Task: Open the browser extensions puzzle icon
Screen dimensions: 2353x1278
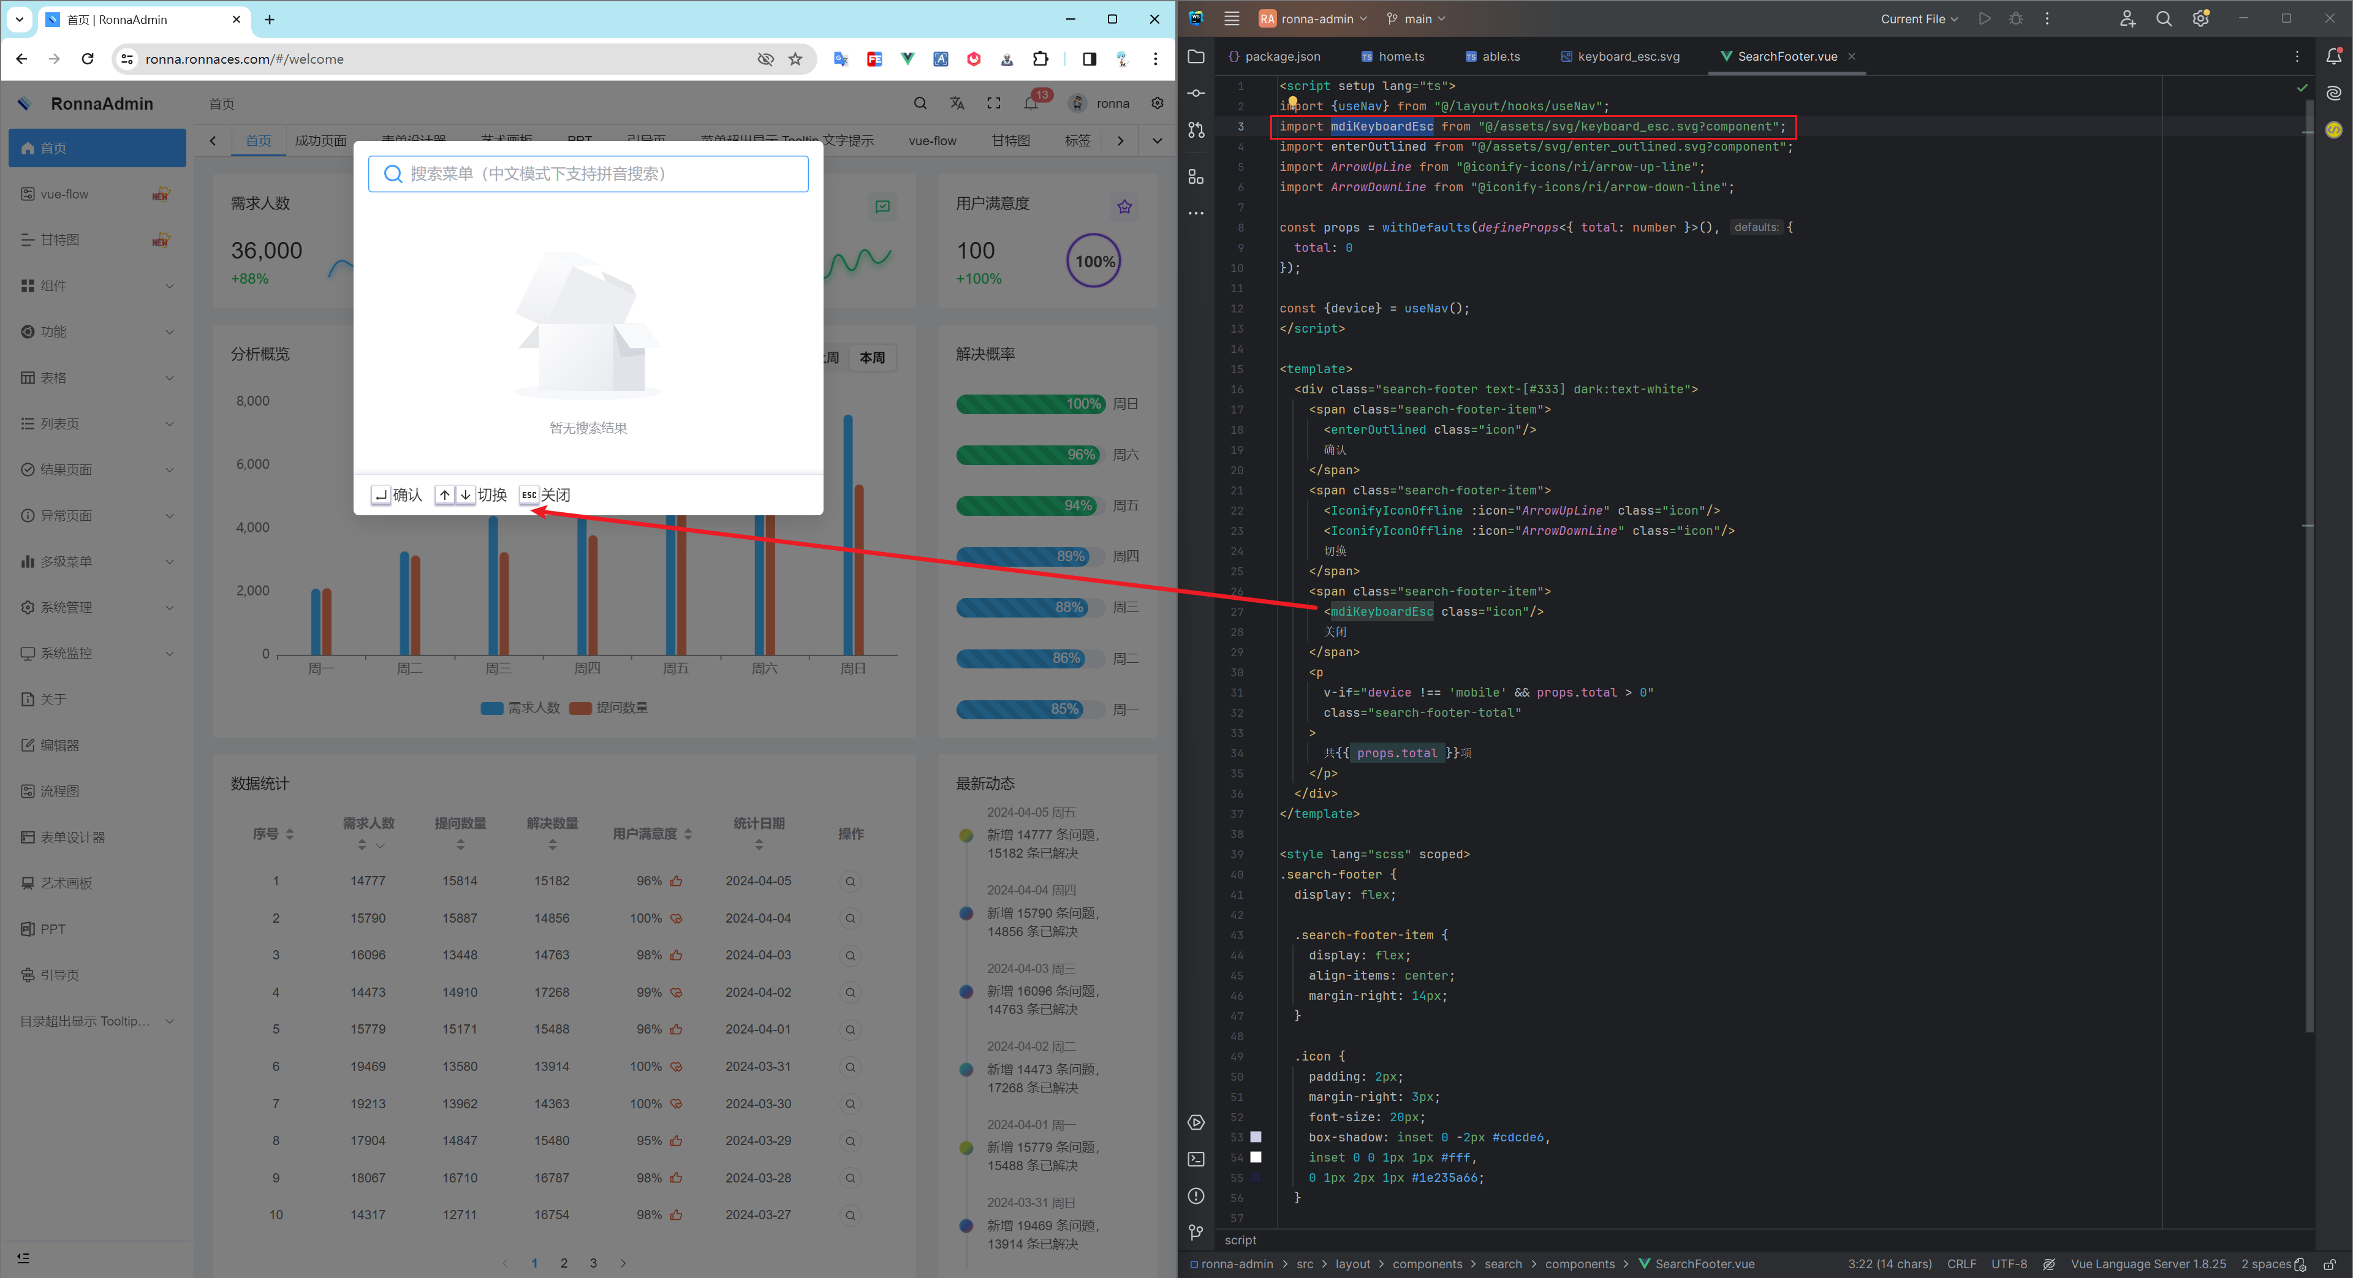Action: 1040,58
